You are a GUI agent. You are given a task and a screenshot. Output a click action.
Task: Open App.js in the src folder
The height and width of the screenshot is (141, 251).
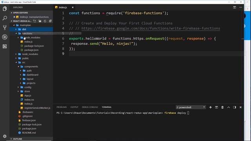[x=28, y=96]
